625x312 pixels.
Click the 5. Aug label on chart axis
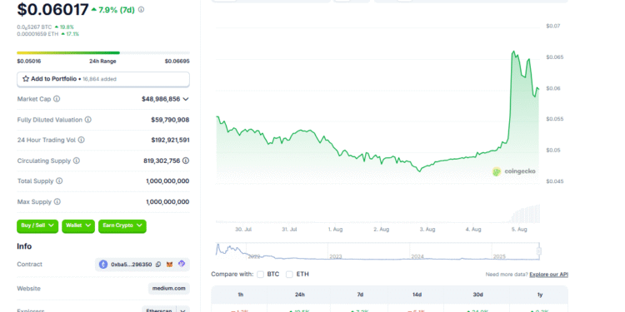[x=520, y=230]
